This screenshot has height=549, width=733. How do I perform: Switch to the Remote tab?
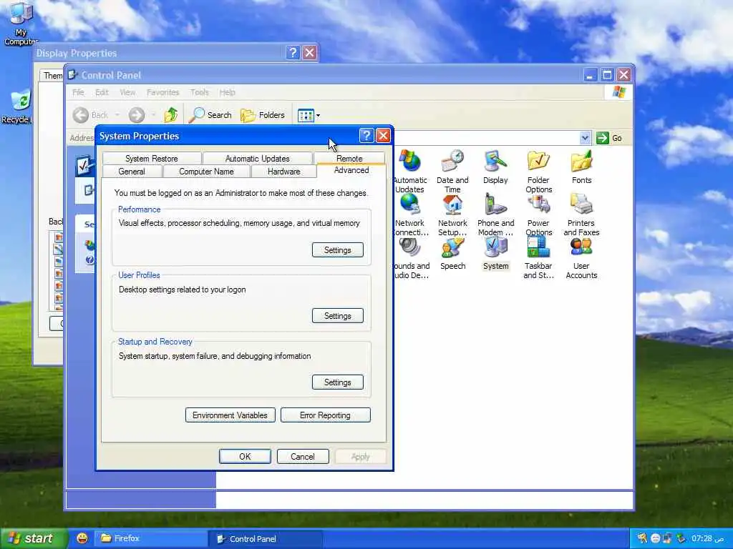click(x=349, y=158)
